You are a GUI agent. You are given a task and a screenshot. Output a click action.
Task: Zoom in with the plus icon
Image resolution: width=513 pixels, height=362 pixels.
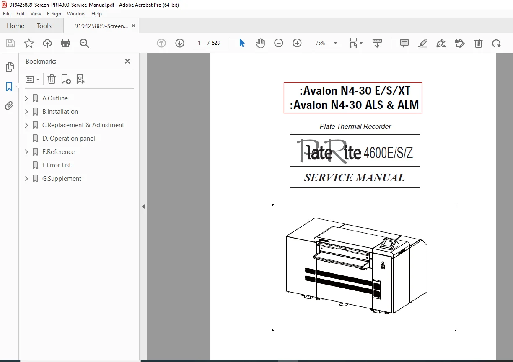(297, 43)
